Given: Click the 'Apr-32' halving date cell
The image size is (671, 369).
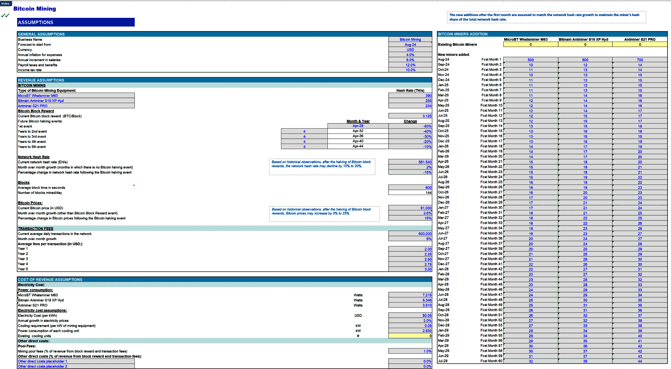Looking at the screenshot, I should [358, 131].
